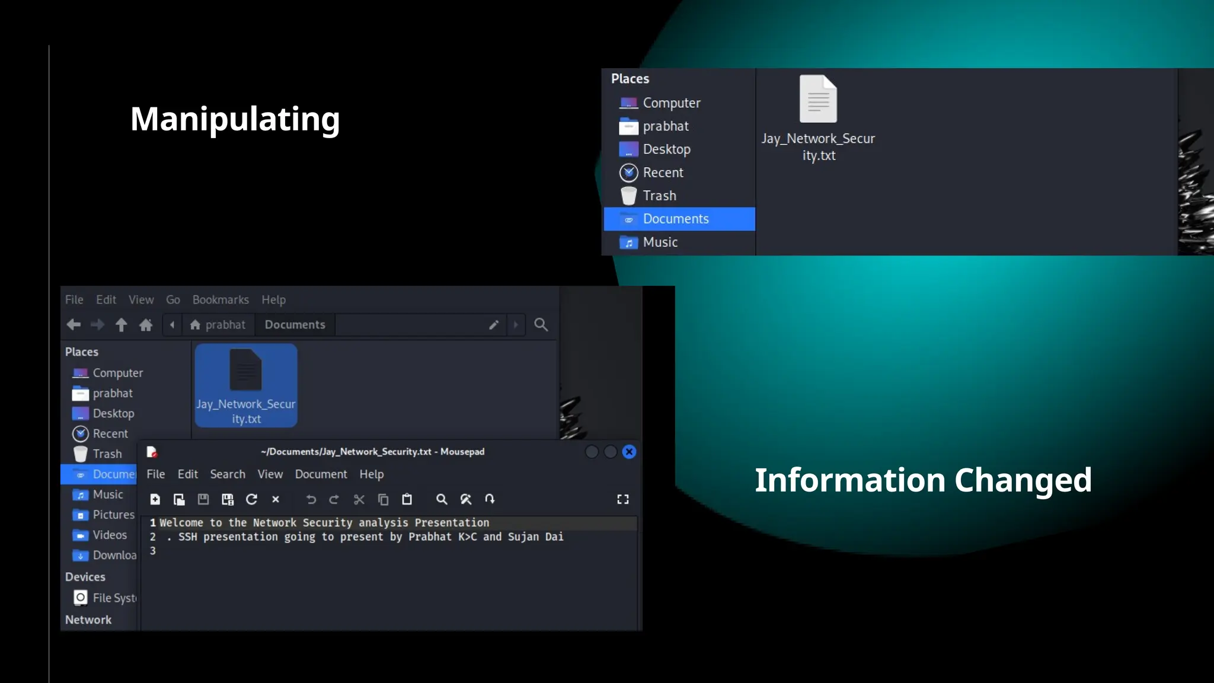The height and width of the screenshot is (683, 1214).
Task: Select the highlighted Documents entry in the cropped panel
Action: 679,219
